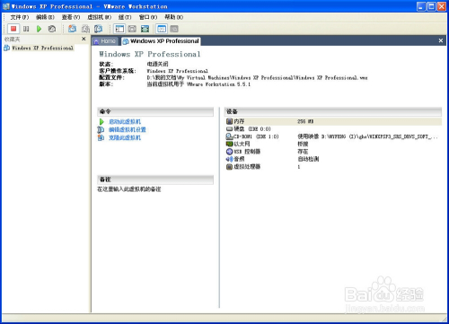Click the processor icon next to 虚拟处理器
449x324 pixels.
tap(229, 167)
